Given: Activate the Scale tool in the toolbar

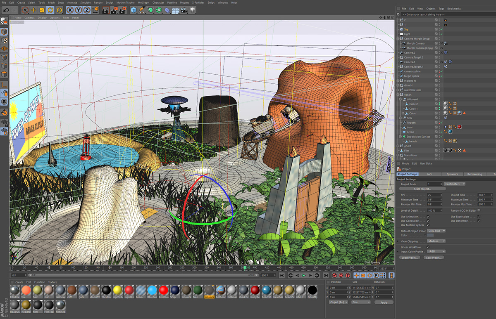Looking at the screenshot, I should coord(42,10).
